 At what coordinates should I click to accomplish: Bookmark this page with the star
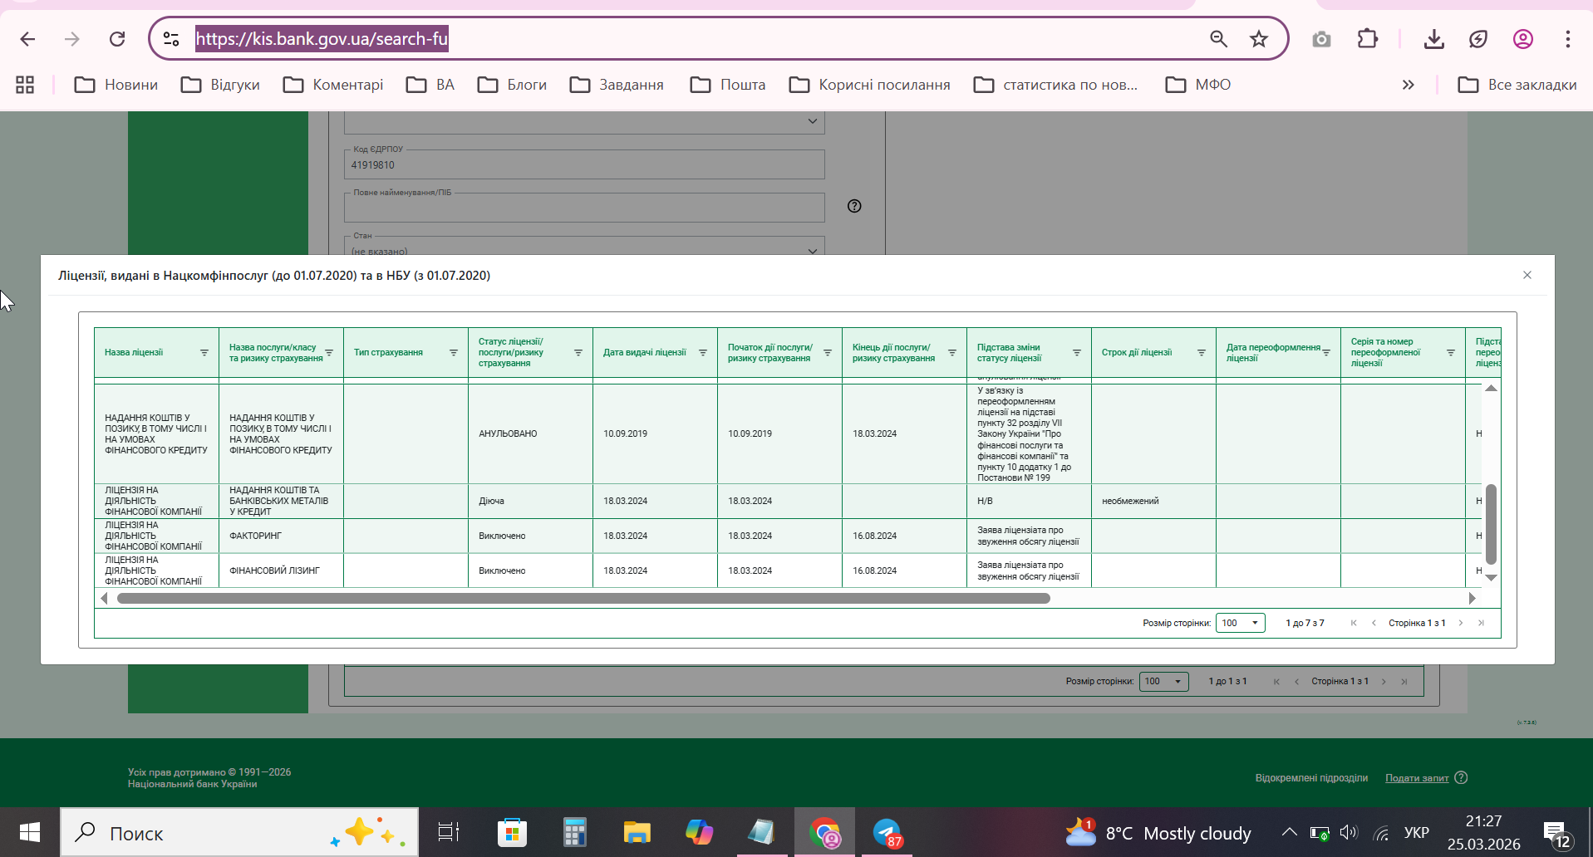(1259, 39)
